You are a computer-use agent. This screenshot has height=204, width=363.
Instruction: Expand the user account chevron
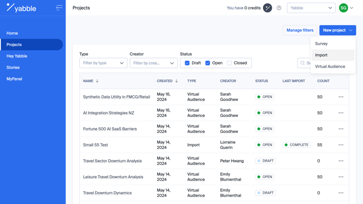point(352,8)
